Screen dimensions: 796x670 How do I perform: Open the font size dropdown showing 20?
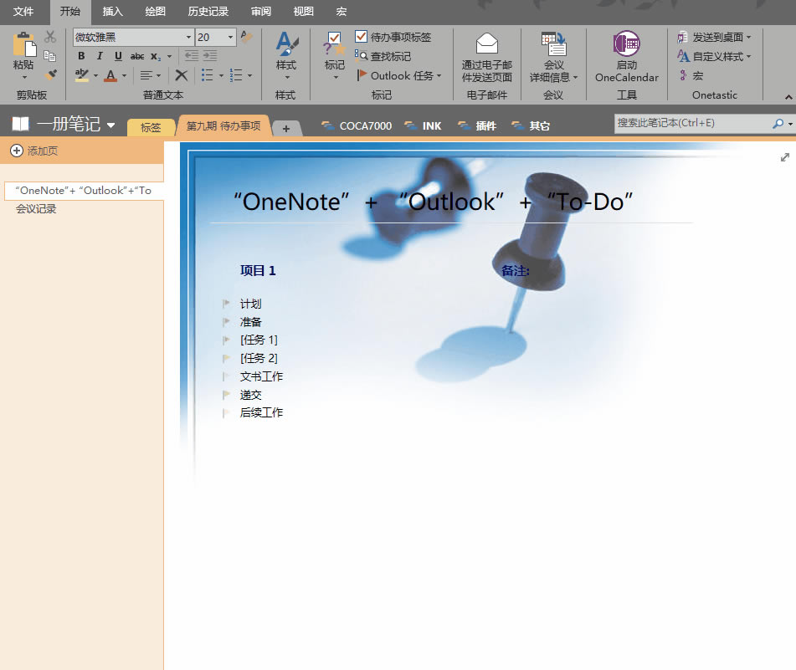[x=230, y=37]
